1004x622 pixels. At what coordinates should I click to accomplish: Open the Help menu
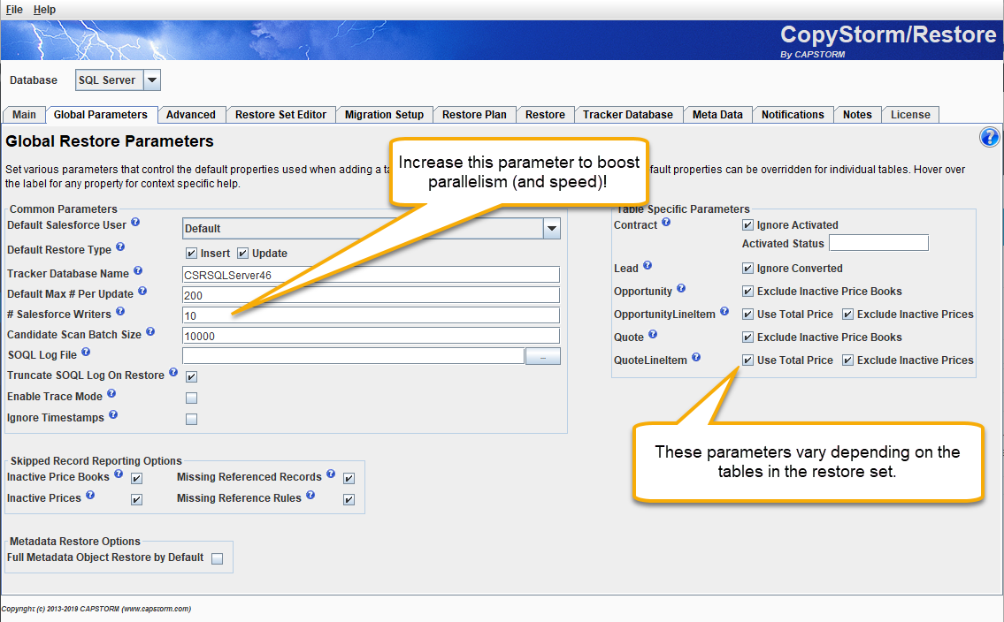pyautogui.click(x=44, y=9)
